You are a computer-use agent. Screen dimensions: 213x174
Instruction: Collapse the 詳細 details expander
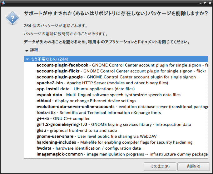(x=27, y=51)
